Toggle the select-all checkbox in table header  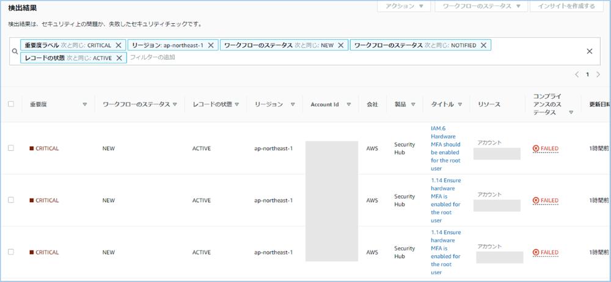click(x=11, y=104)
